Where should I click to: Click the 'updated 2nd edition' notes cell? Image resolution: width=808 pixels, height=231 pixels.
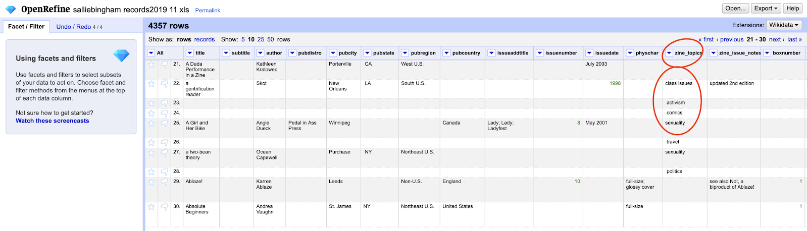click(x=732, y=83)
